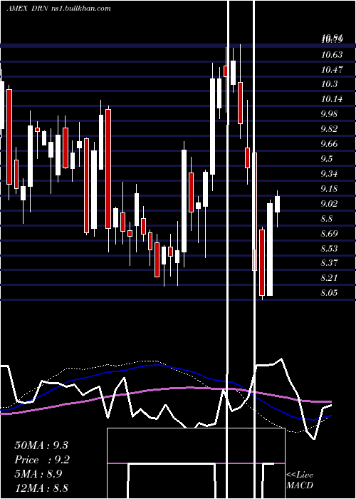This screenshot has width=356, height=499.
Task: Click the 12MA : 8.8 readout
Action: tap(41, 488)
